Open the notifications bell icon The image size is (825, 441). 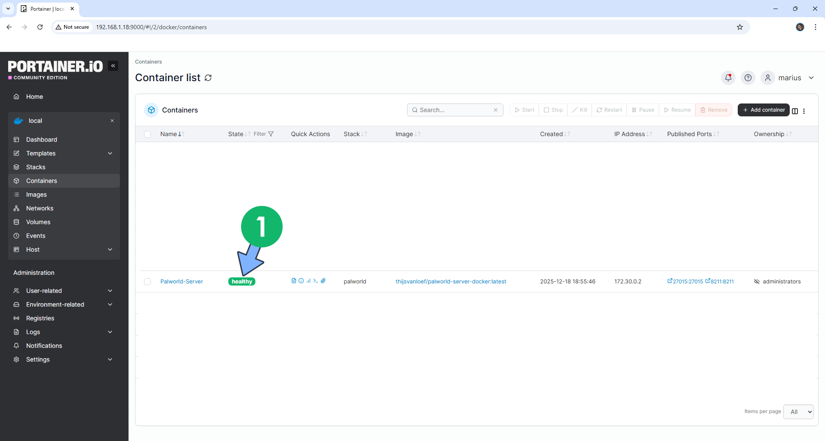pyautogui.click(x=728, y=78)
